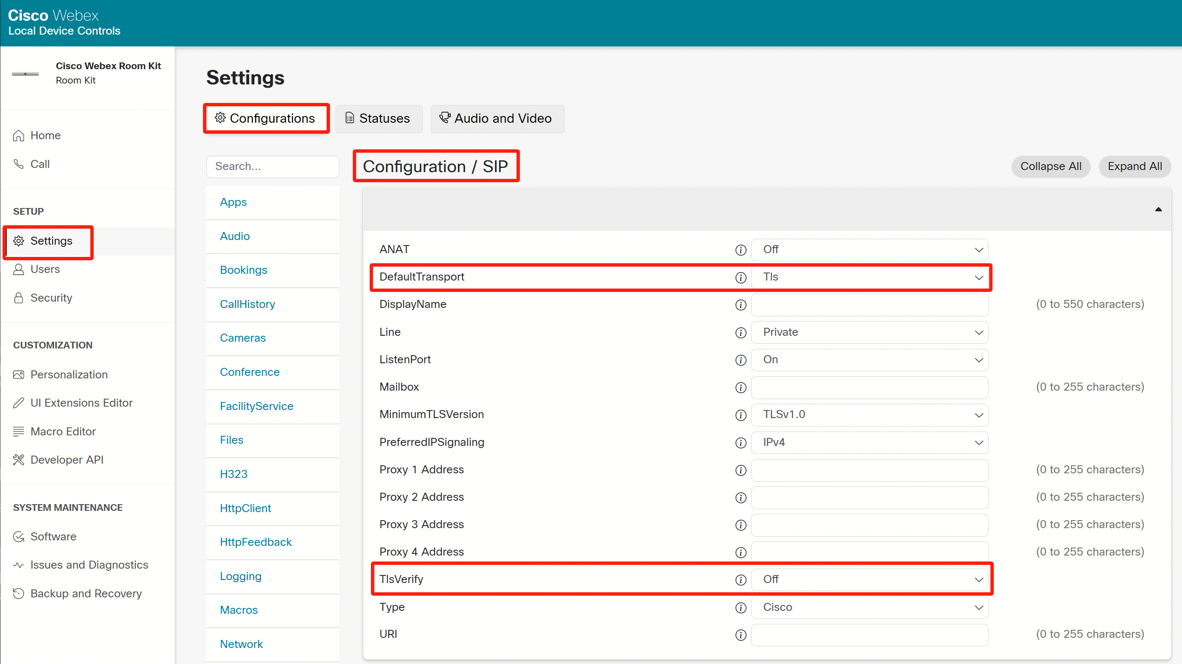Open the Call page in sidebar
Screen dimensions: 1182x664
[31, 164]
